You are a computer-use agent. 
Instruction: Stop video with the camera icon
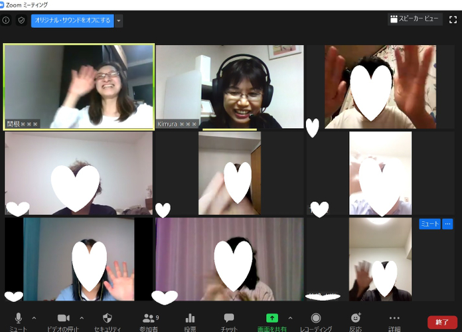point(64,319)
